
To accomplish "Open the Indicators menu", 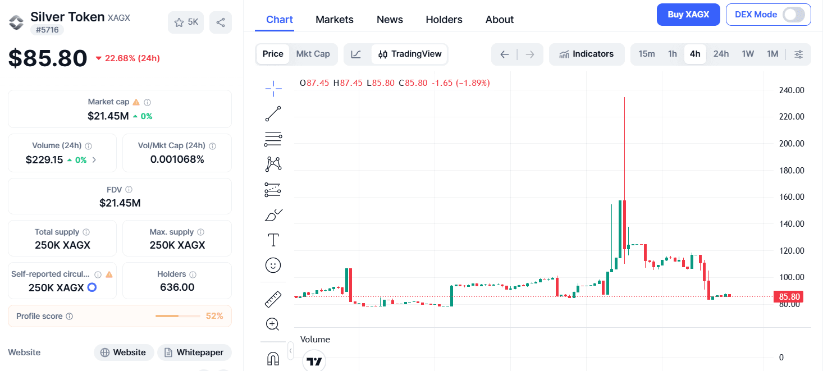I will click(587, 54).
